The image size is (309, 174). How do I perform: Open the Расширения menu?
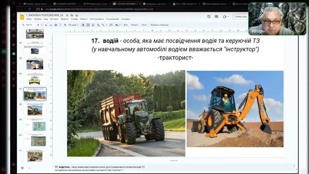(112, 19)
